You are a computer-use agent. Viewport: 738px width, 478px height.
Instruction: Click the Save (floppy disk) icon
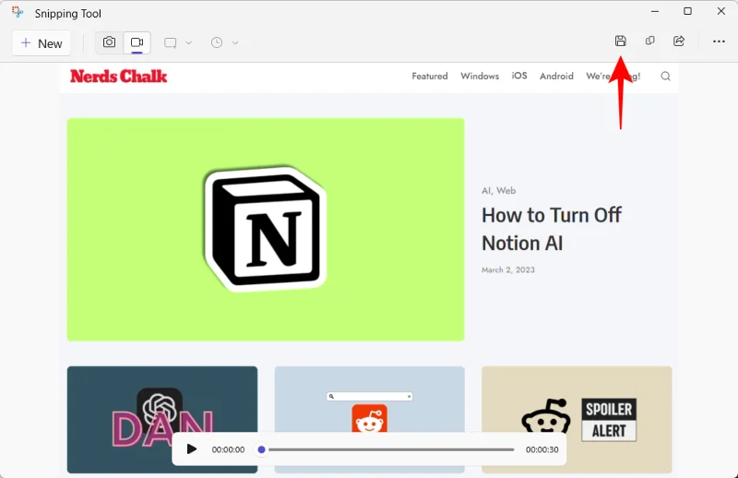tap(620, 41)
